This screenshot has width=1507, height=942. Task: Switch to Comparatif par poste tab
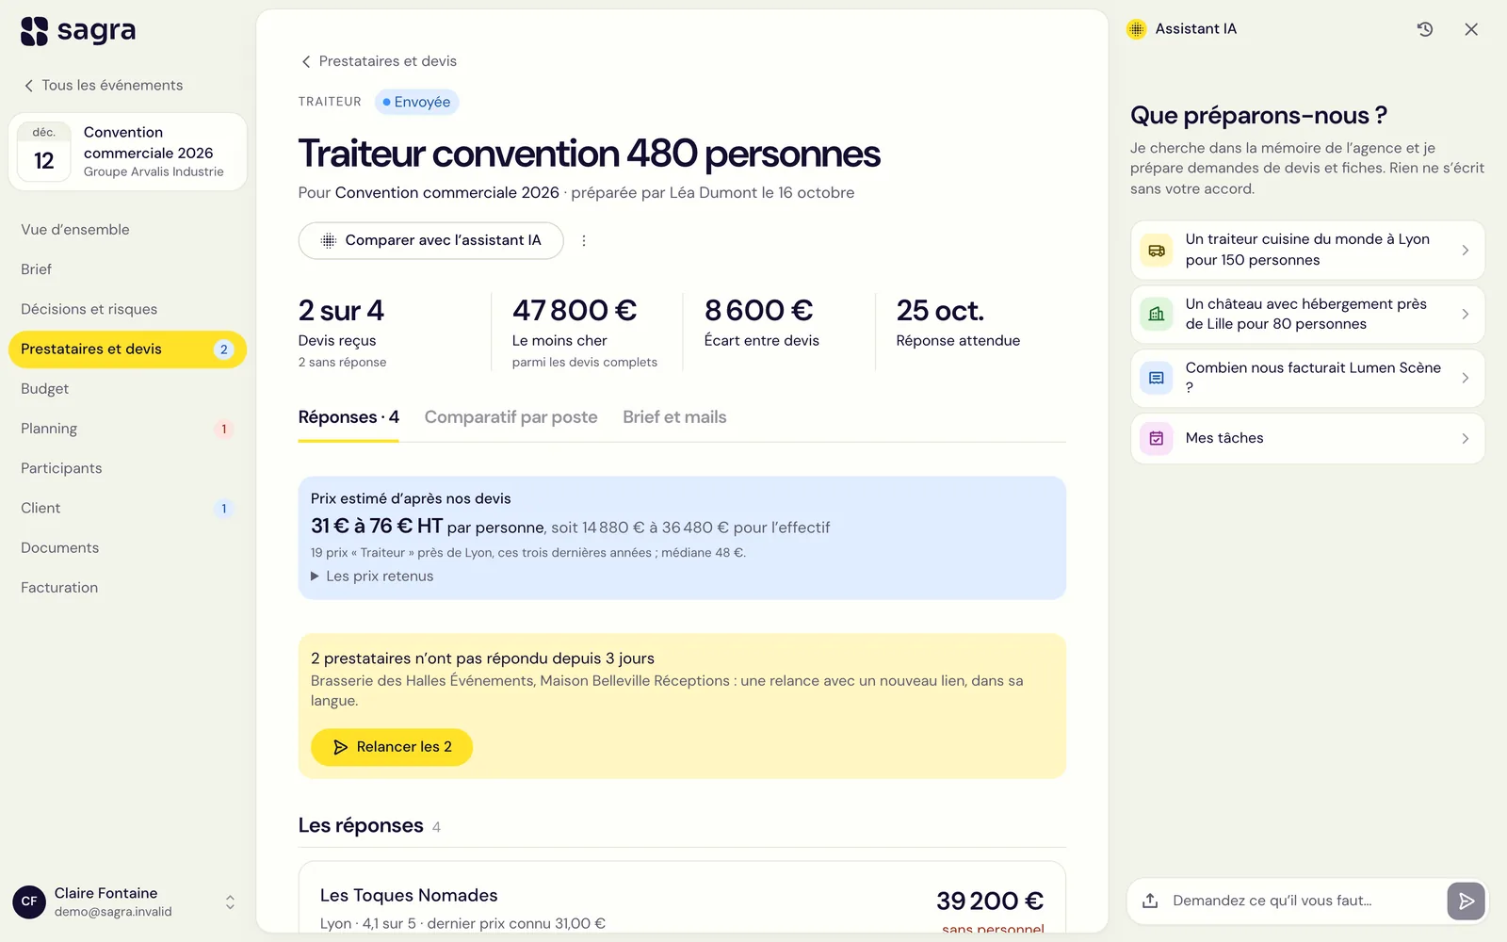pos(510,417)
